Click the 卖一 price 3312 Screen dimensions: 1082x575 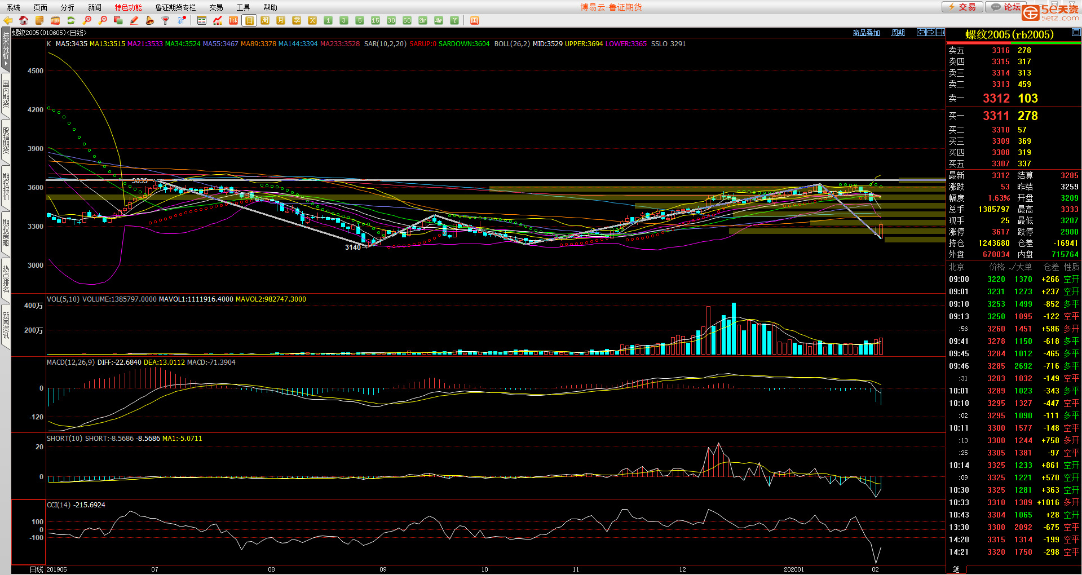tap(996, 98)
